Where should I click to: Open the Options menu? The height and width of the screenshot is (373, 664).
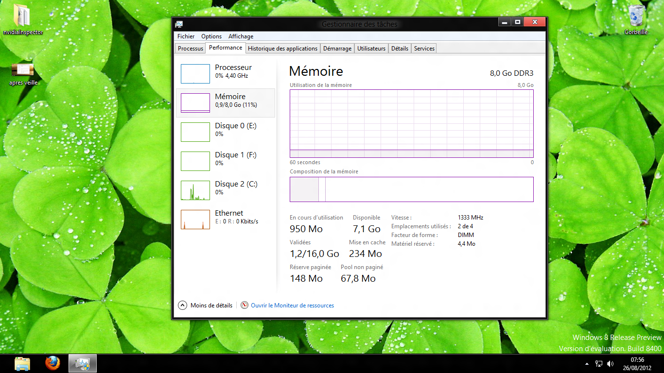[211, 36]
